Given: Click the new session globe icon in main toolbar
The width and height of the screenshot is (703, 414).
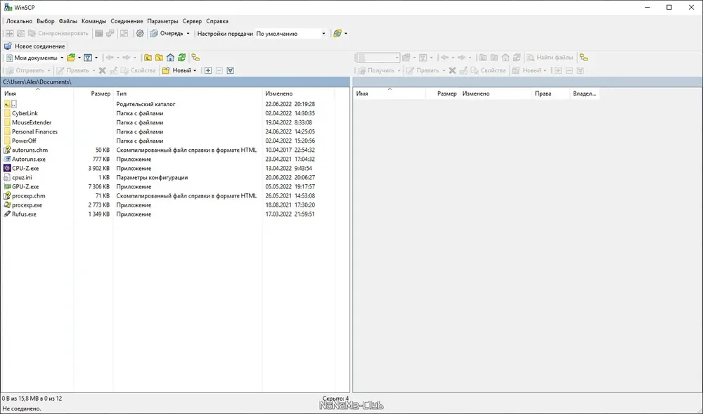Looking at the screenshot, I should tap(337, 34).
